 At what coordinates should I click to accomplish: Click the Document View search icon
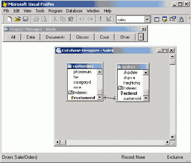click(181, 19)
